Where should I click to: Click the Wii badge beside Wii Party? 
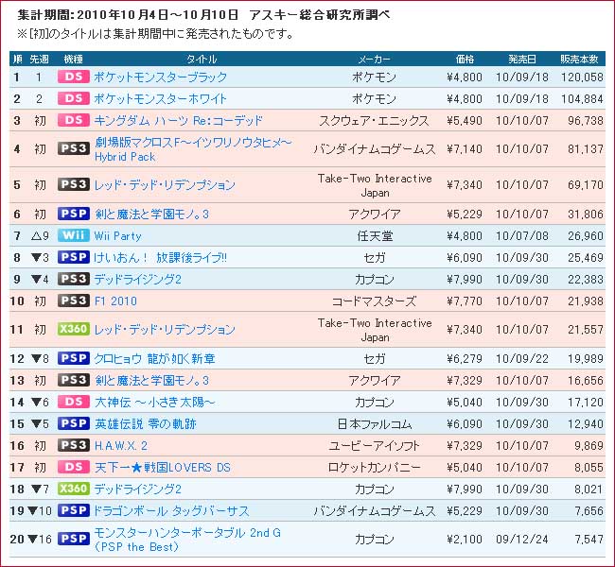pos(74,235)
